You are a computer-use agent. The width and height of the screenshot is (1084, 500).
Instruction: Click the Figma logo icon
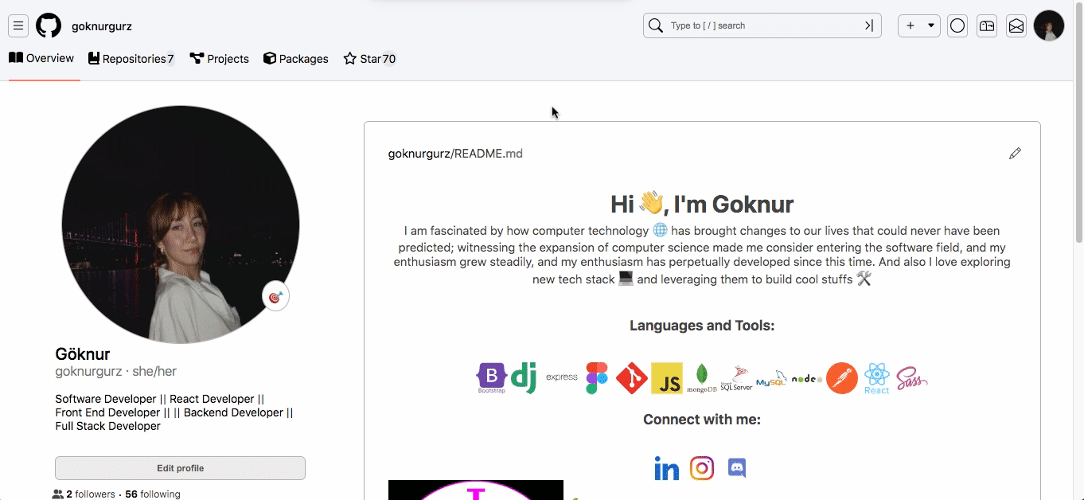(597, 378)
